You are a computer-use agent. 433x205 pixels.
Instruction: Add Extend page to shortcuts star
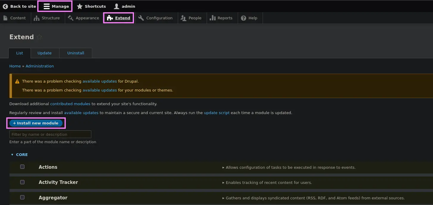(39, 37)
